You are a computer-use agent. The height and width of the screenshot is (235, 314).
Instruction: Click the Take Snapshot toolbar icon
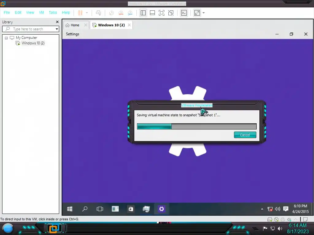click(111, 13)
